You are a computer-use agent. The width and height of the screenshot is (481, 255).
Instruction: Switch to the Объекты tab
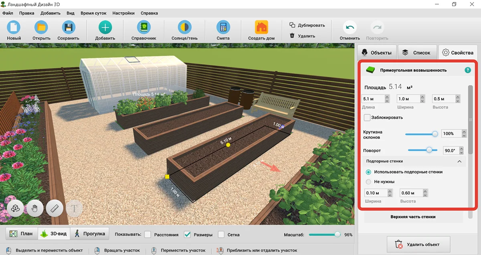pyautogui.click(x=376, y=53)
